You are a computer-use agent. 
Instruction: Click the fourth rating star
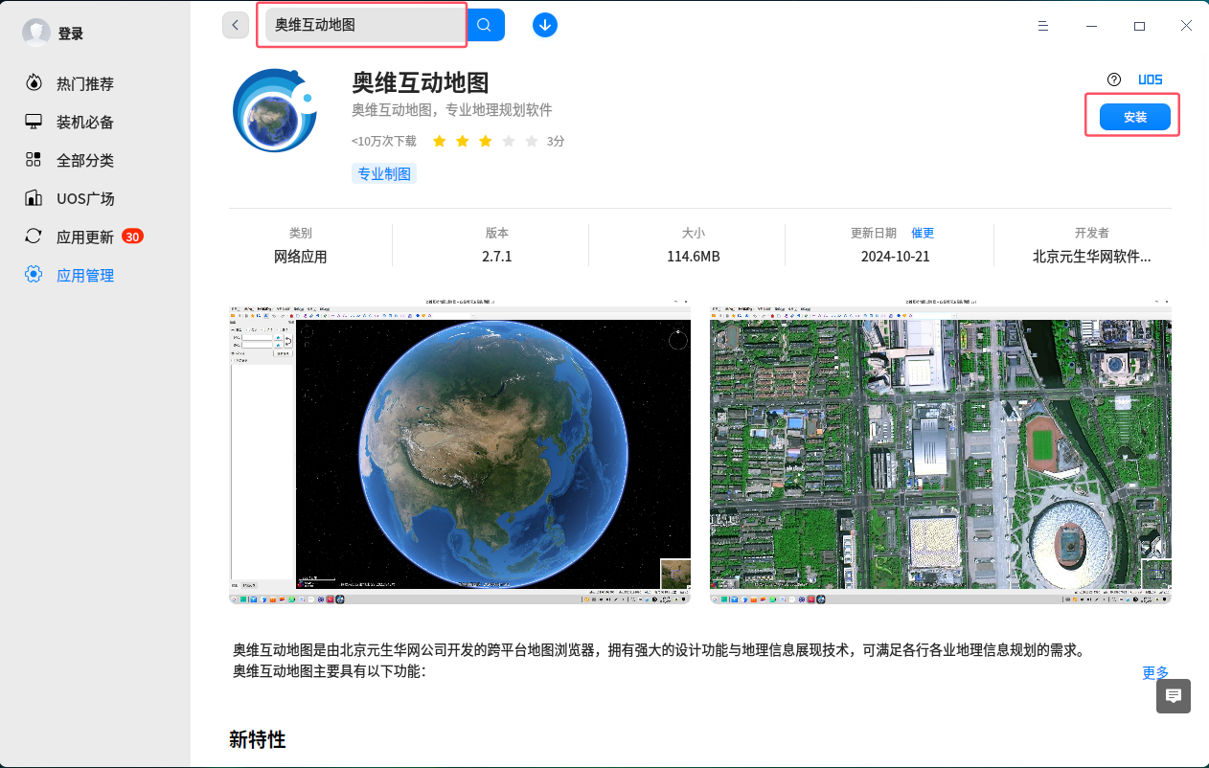point(509,141)
